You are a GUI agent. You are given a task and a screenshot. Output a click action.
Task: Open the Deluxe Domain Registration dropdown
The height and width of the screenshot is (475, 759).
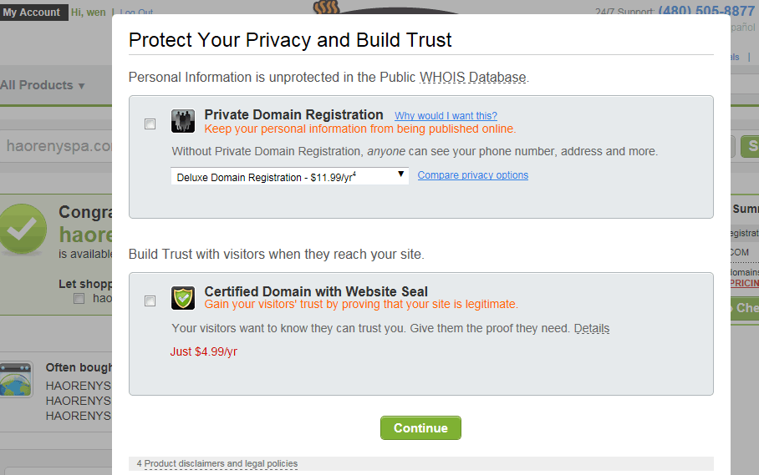click(x=289, y=176)
